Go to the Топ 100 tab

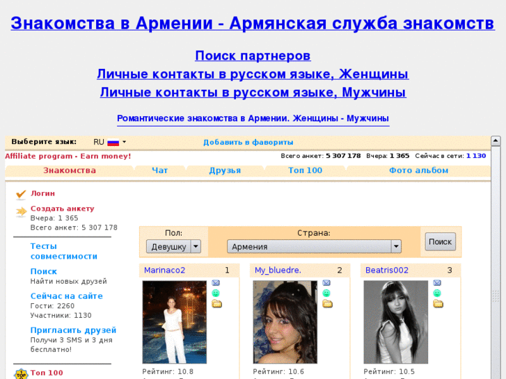(305, 170)
